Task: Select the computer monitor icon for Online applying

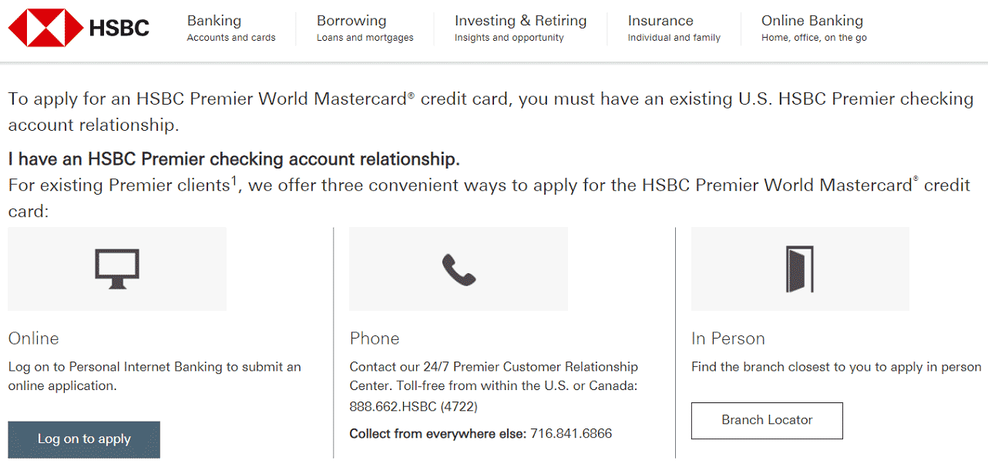Action: [x=116, y=268]
